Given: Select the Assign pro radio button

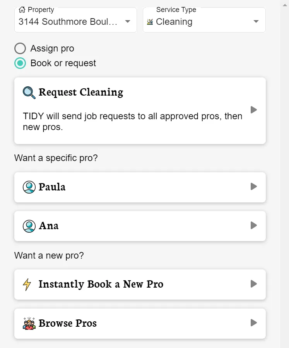Looking at the screenshot, I should pos(20,48).
